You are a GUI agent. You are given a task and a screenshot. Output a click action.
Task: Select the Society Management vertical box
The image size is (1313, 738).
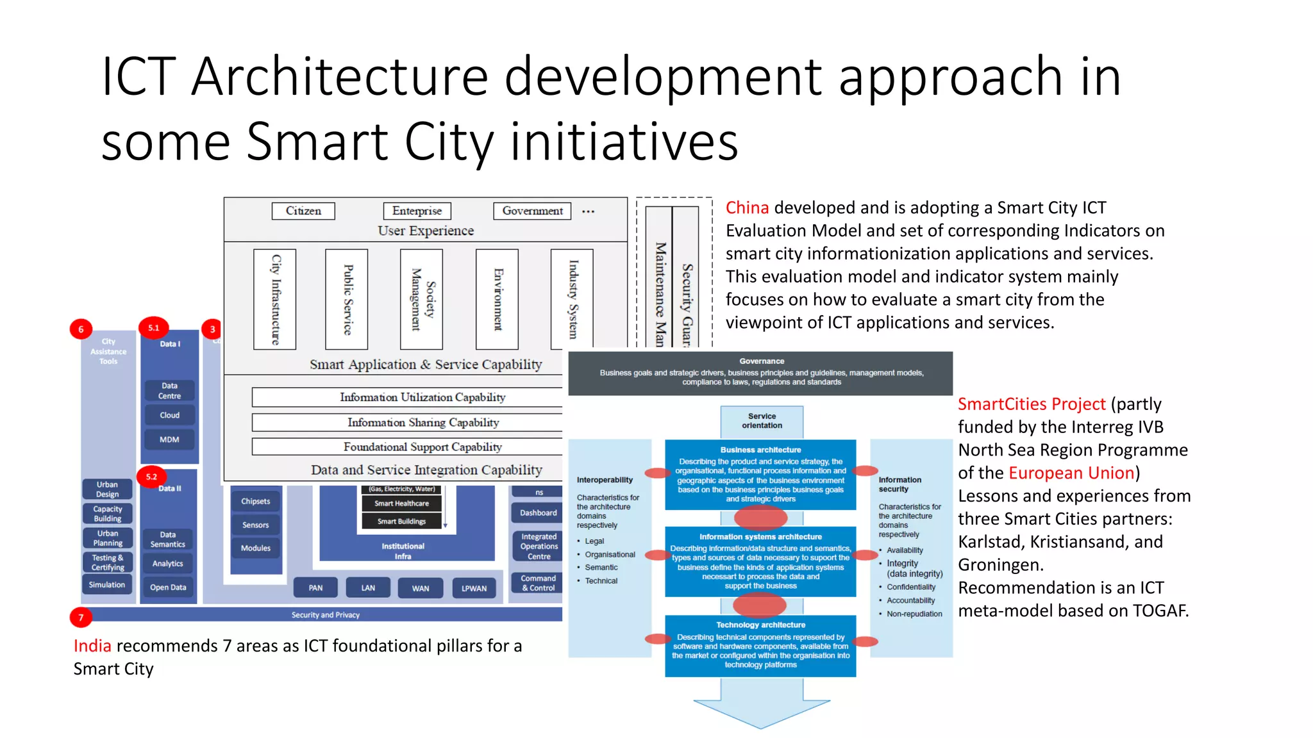(422, 299)
